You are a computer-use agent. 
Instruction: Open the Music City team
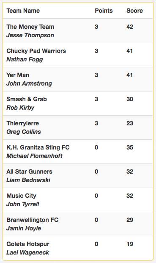22,196
